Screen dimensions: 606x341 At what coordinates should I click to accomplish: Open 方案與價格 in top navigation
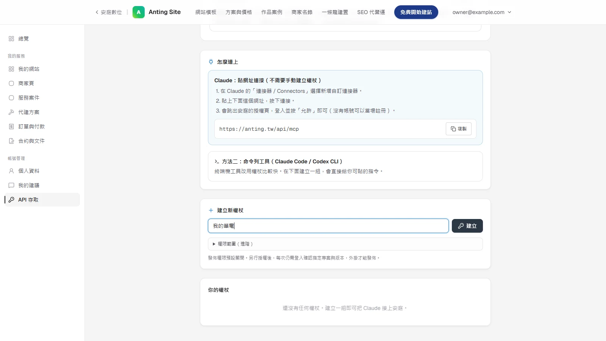click(239, 12)
